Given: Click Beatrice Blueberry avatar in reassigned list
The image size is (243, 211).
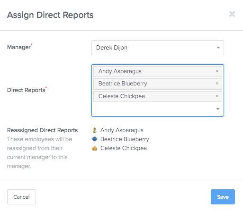Looking at the screenshot, I should (94, 139).
